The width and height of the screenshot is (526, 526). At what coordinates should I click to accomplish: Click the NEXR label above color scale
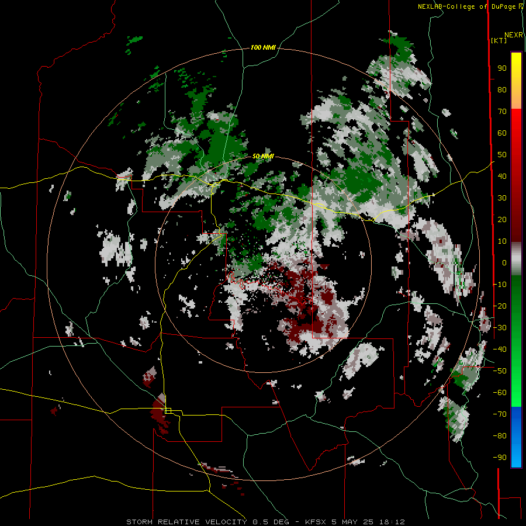click(514, 35)
